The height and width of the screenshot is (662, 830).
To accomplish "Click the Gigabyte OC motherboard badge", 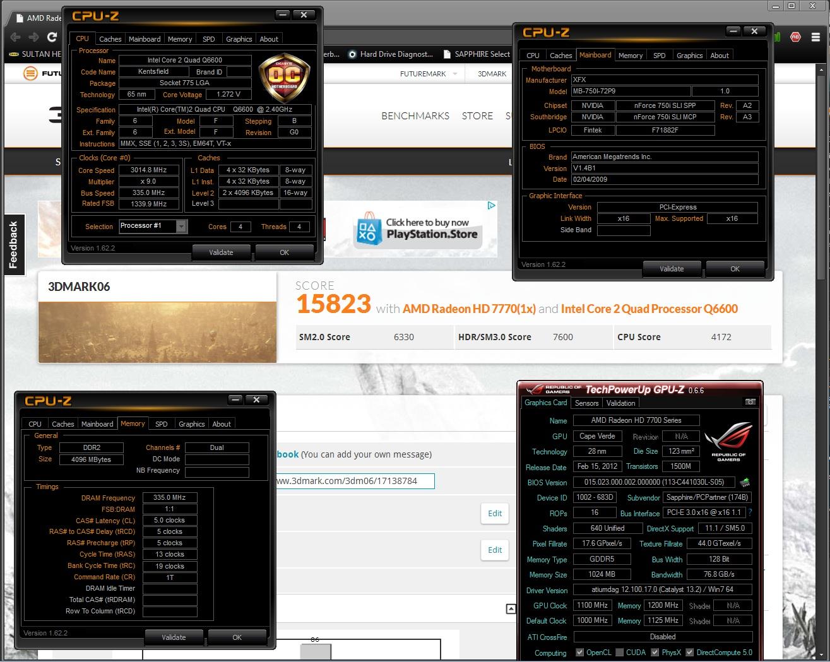I will click(x=284, y=79).
